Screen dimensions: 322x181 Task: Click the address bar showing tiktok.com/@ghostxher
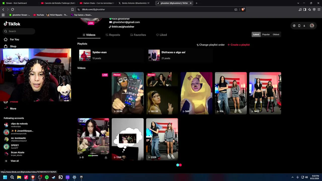[x=156, y=9]
